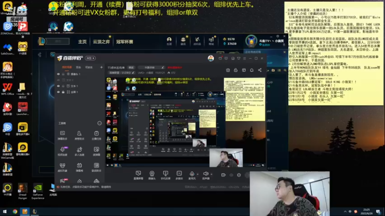Open Dread Hunger desktop icon
385x216 pixels.
click(23, 191)
